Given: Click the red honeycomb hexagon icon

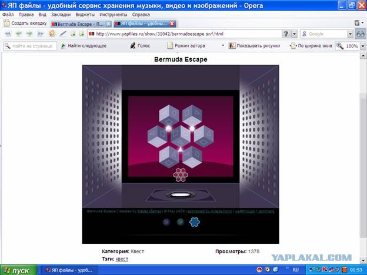Looking at the screenshot, I should pyautogui.click(x=181, y=175).
